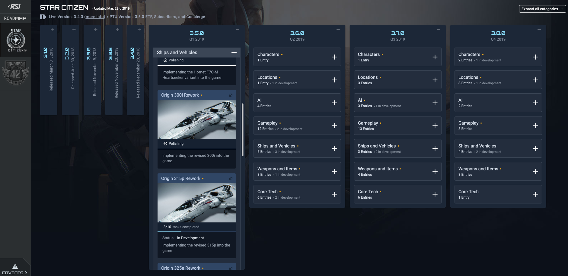Open the RSI home logo
Viewport: 568px width, 276px height.
pos(14,6)
